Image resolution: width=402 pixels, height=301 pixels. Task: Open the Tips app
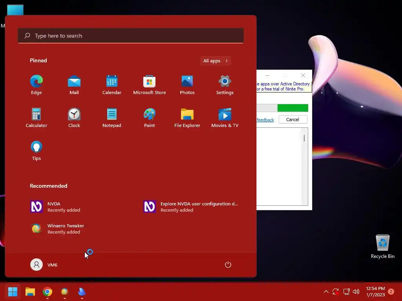click(37, 151)
